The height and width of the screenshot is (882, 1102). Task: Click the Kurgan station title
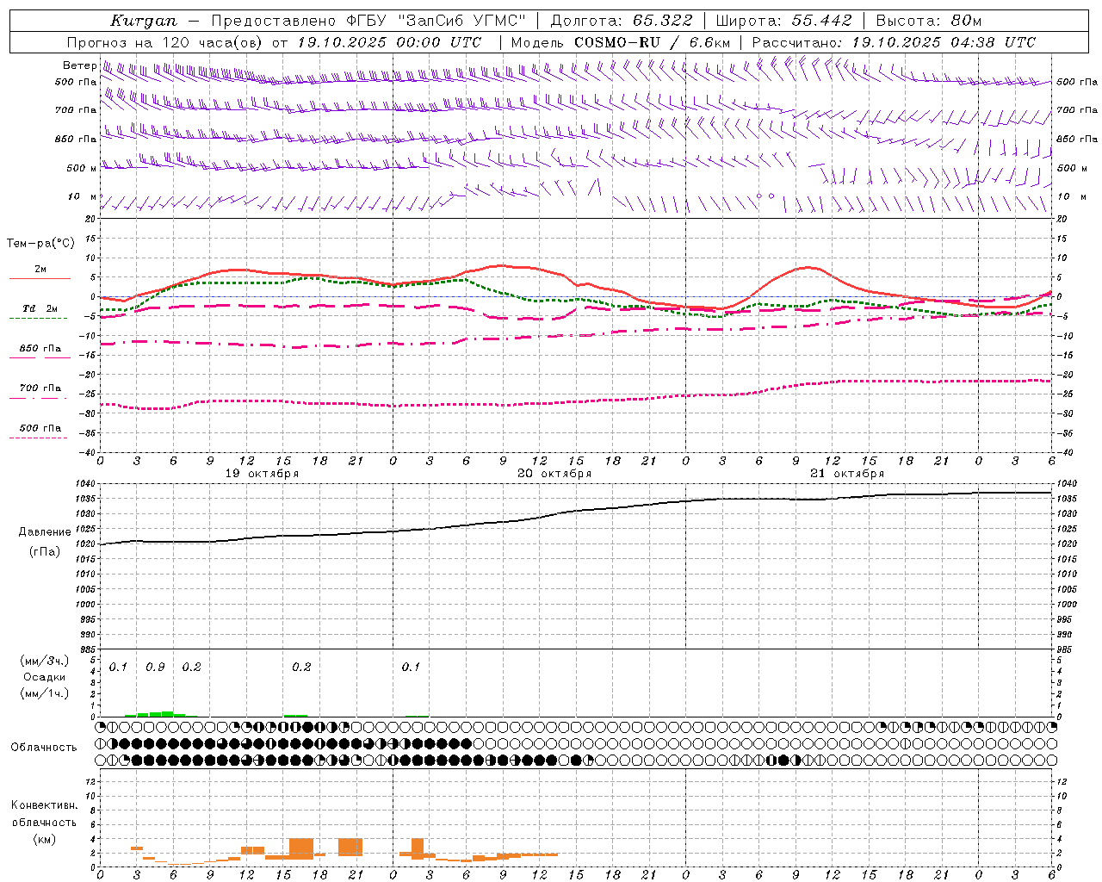click(x=143, y=21)
